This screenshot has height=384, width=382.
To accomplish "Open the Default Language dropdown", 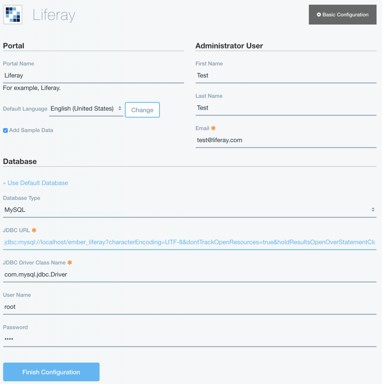I will [x=86, y=109].
